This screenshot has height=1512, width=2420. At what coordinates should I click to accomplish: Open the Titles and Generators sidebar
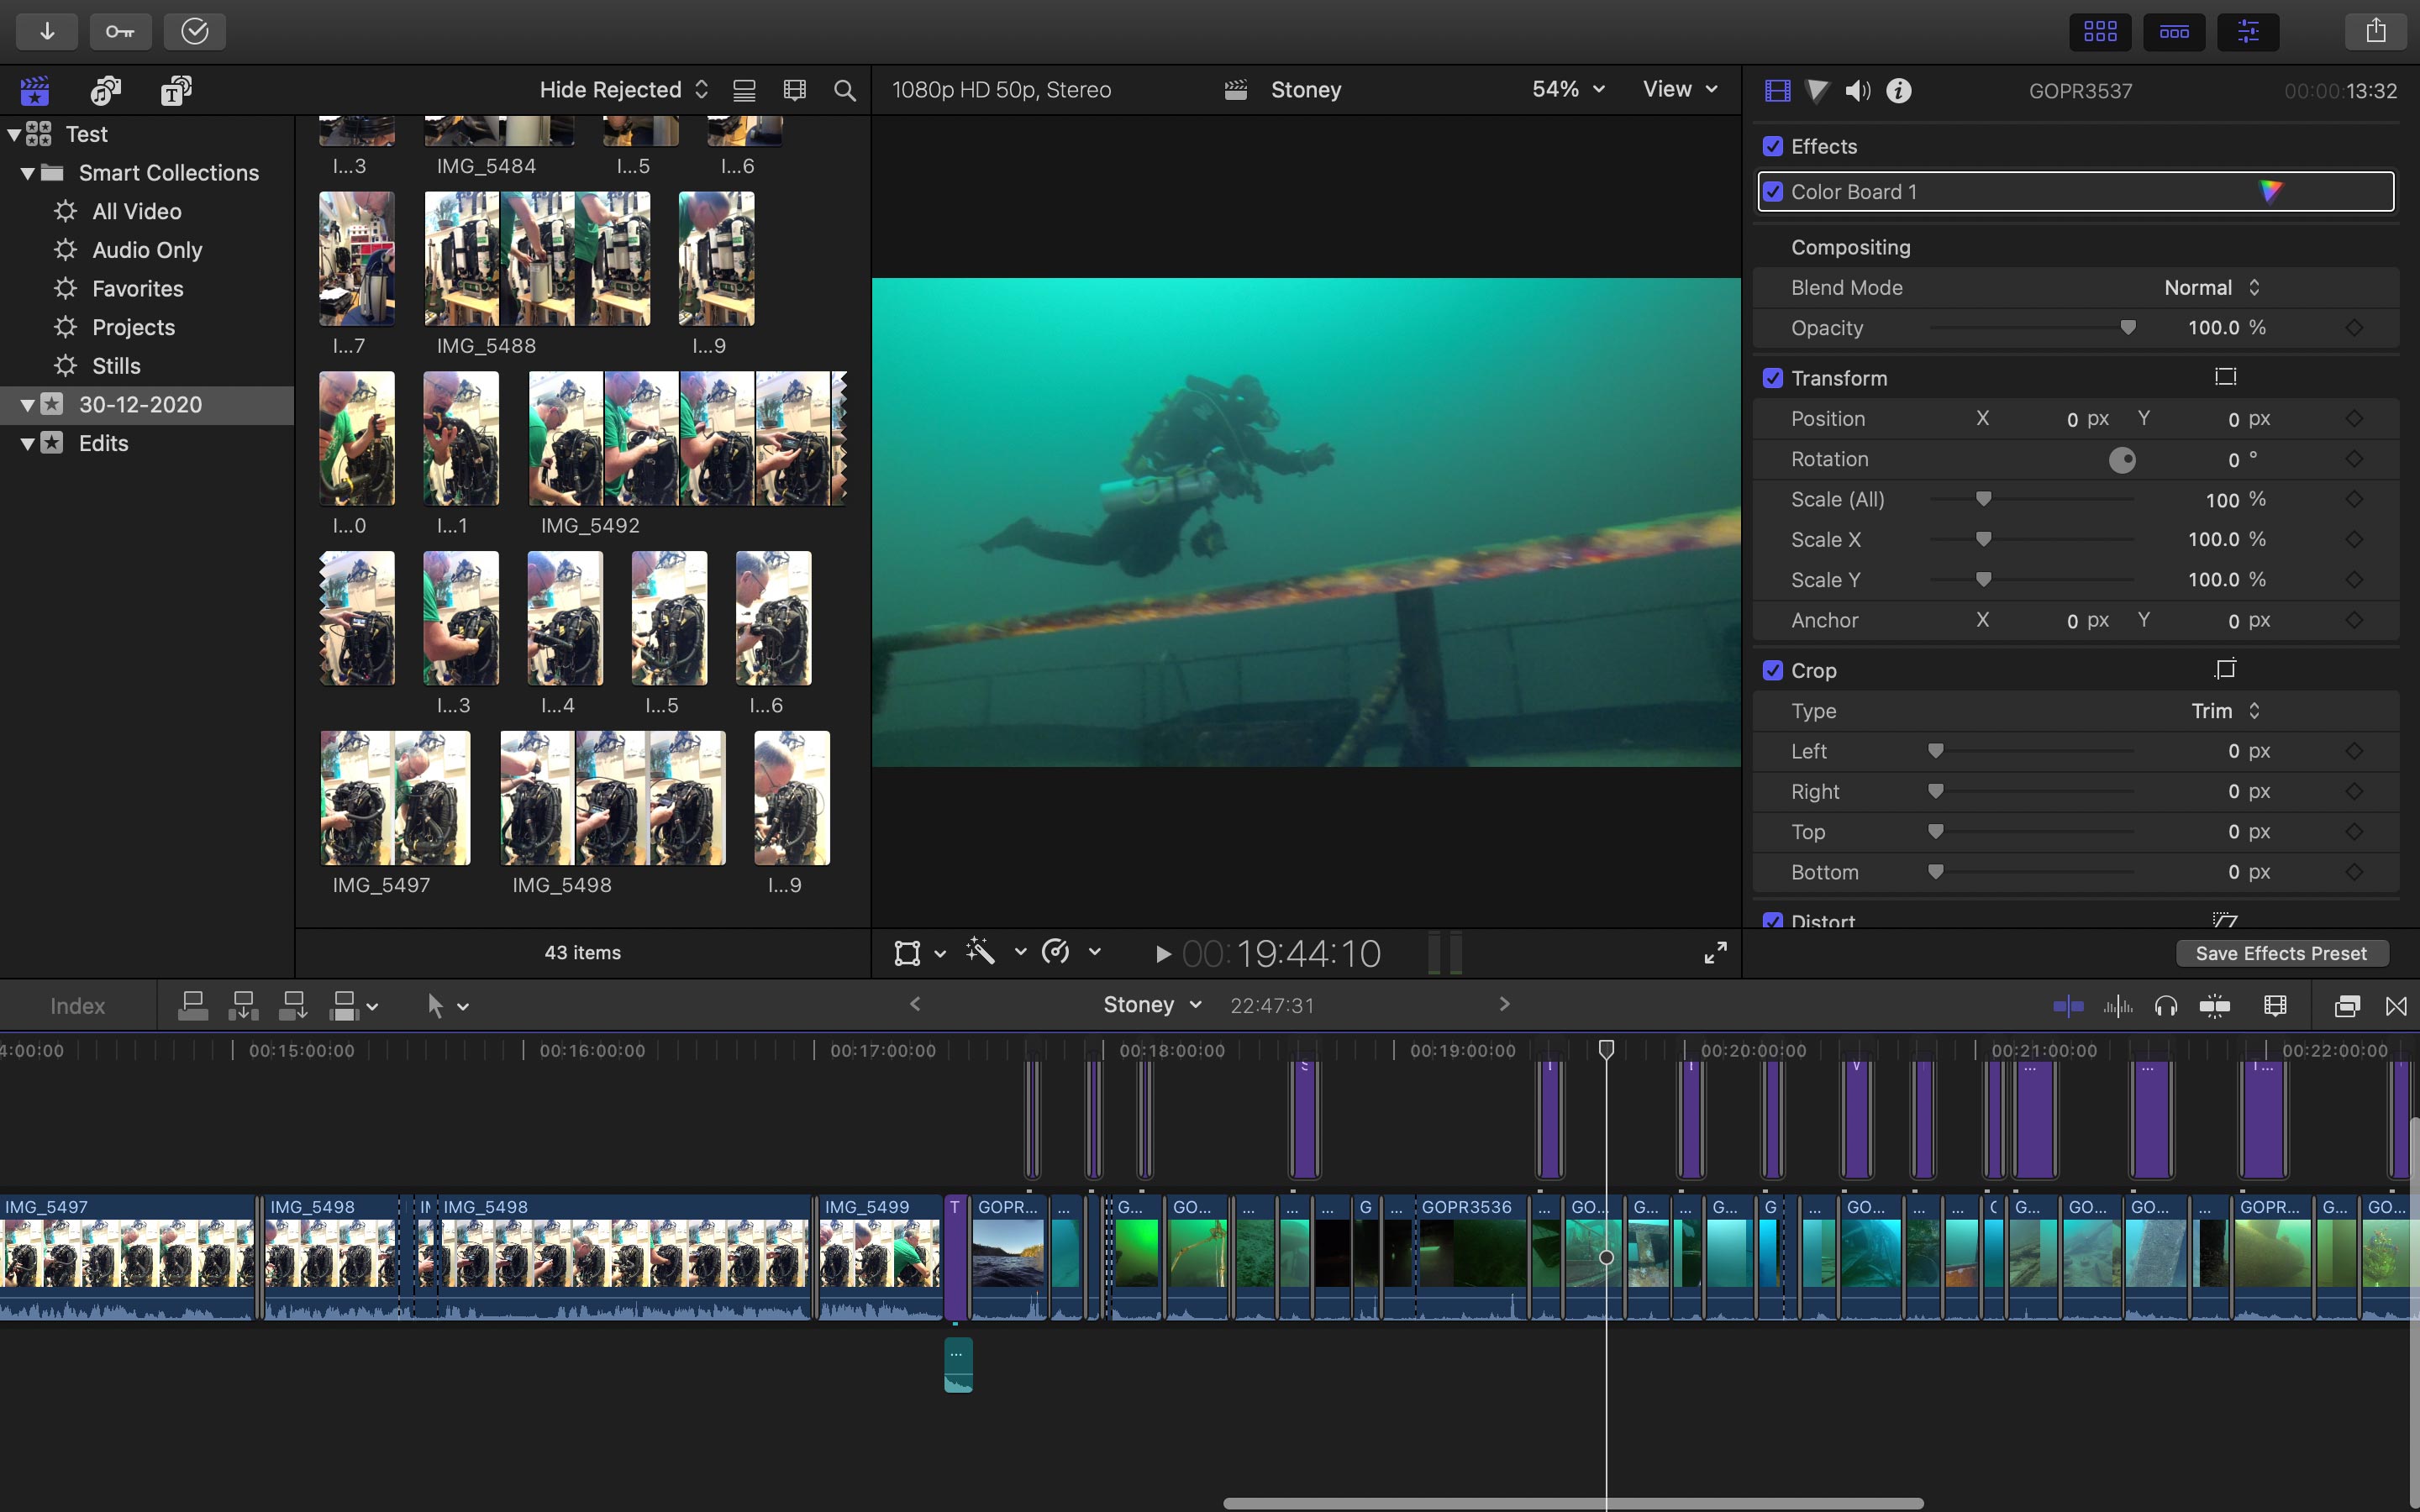176,90
